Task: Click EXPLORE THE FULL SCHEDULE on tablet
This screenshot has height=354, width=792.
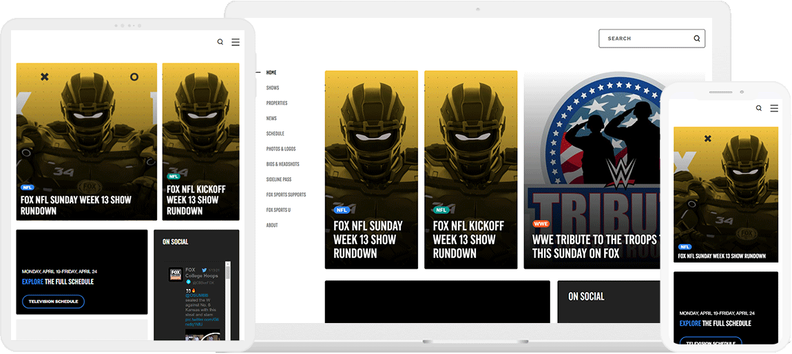Action: [x=58, y=282]
